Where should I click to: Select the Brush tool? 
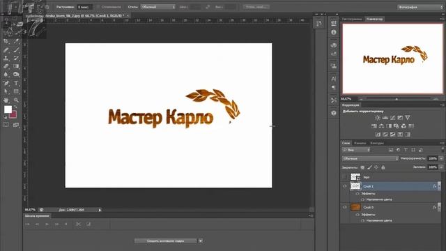click(x=16, y=50)
